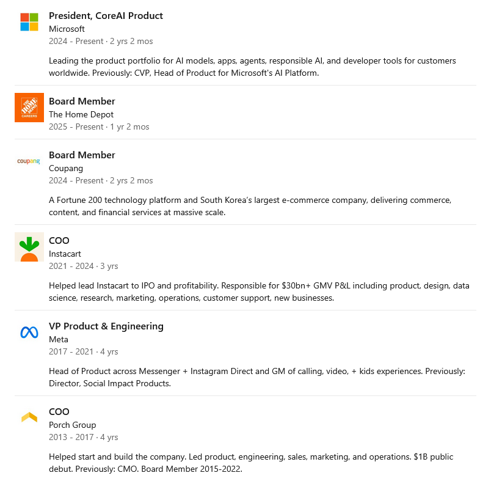Open the COO title at Instacart
This screenshot has height=481, width=491.
(x=59, y=241)
